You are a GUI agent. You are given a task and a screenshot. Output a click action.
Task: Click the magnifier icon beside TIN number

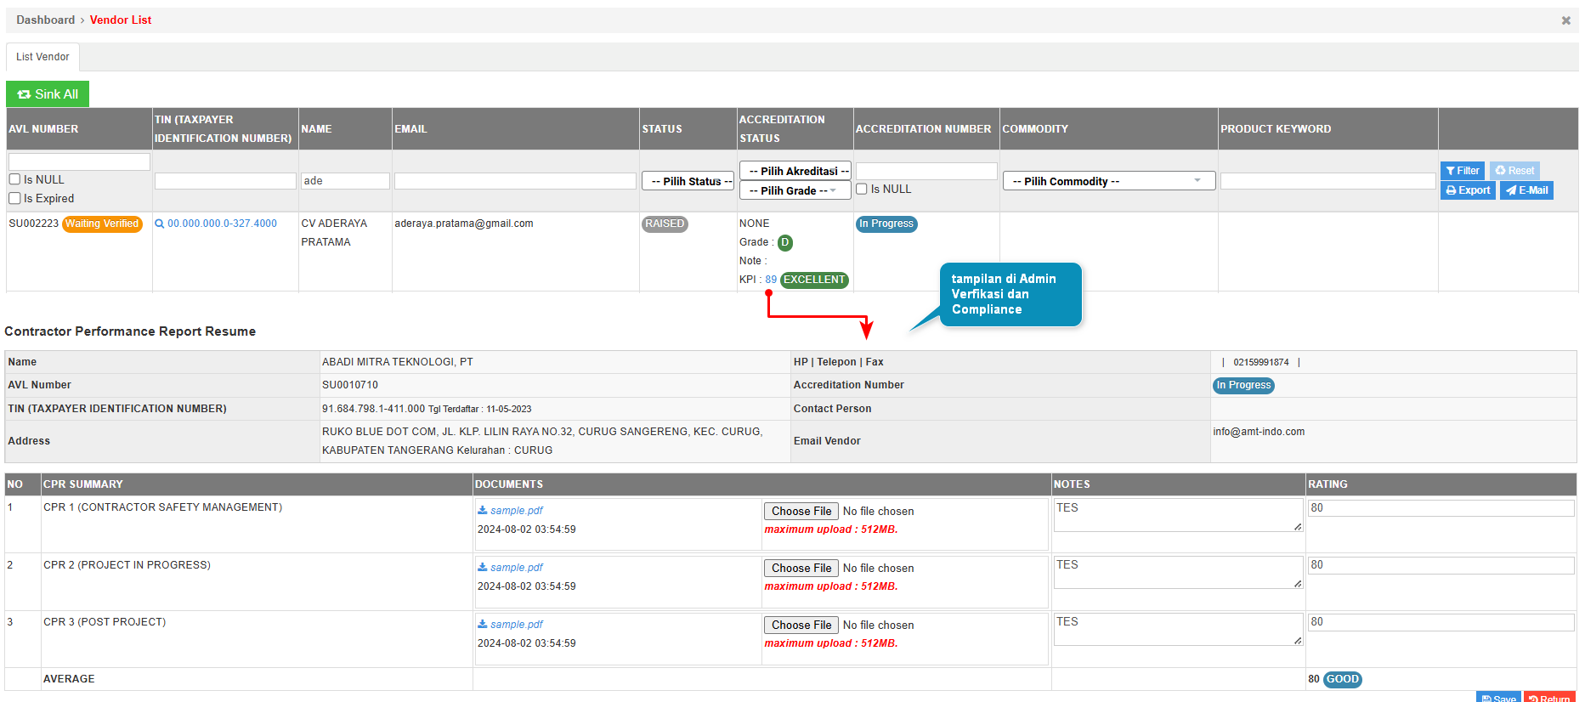tap(159, 224)
